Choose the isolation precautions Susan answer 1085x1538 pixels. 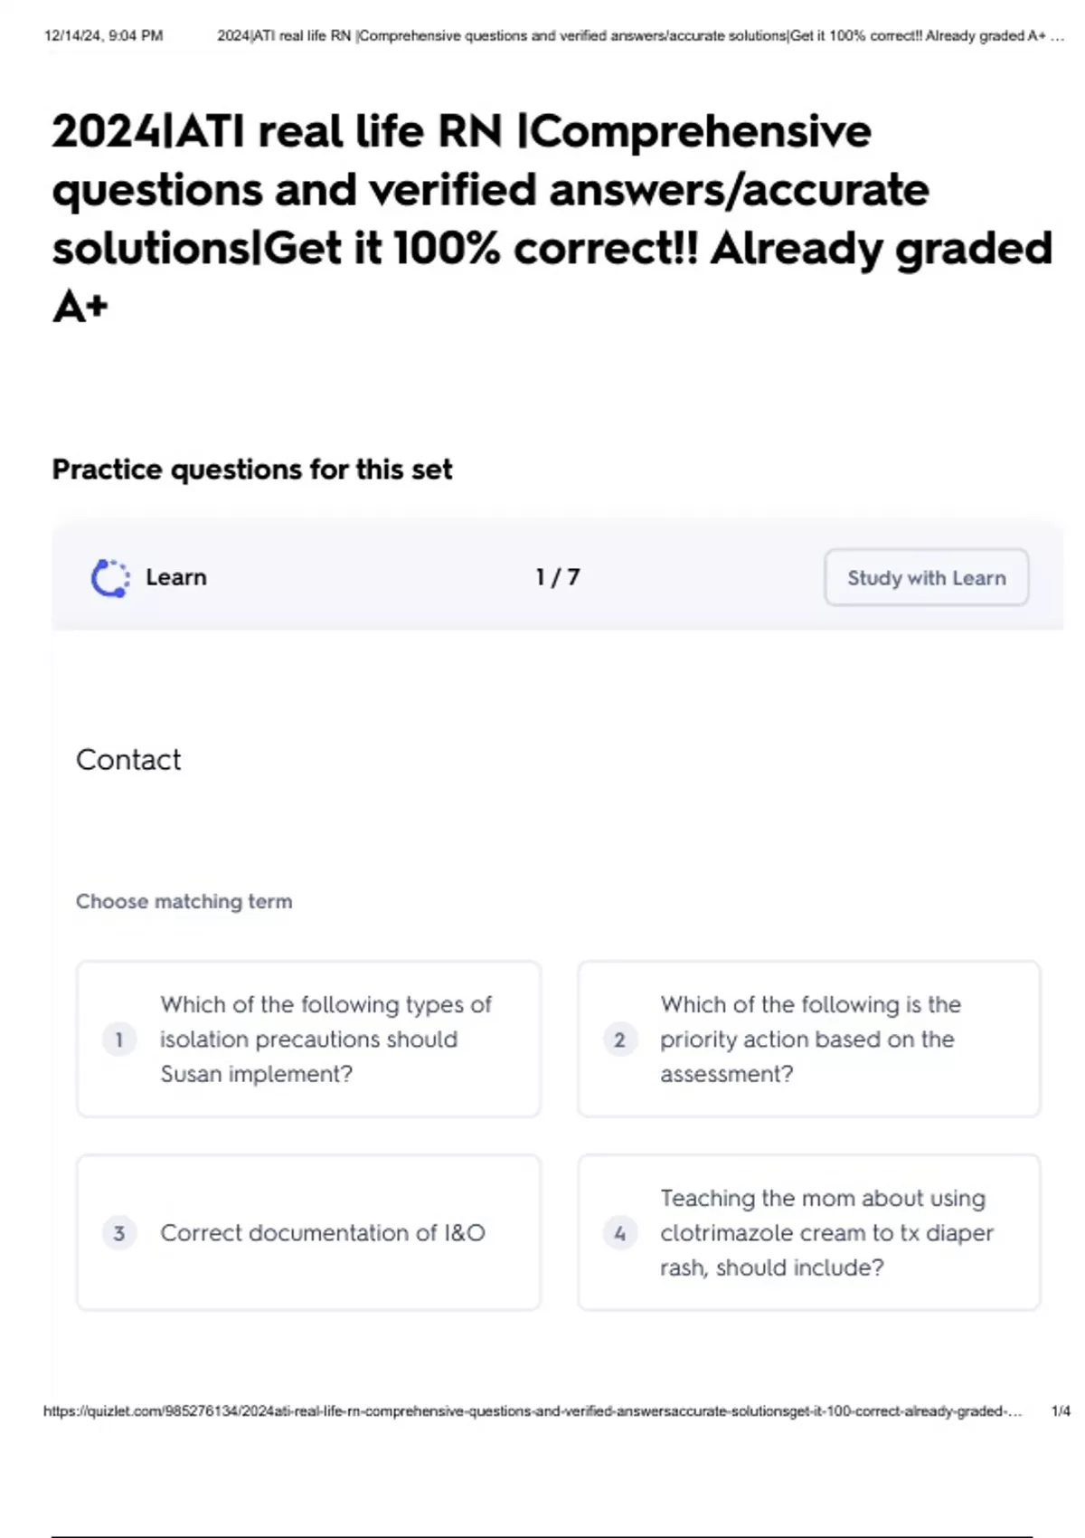coord(325,1040)
